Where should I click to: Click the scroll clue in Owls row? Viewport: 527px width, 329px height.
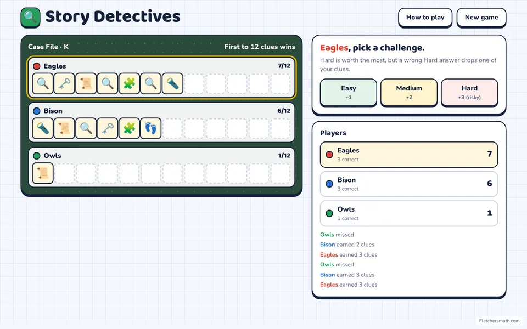tap(43, 173)
